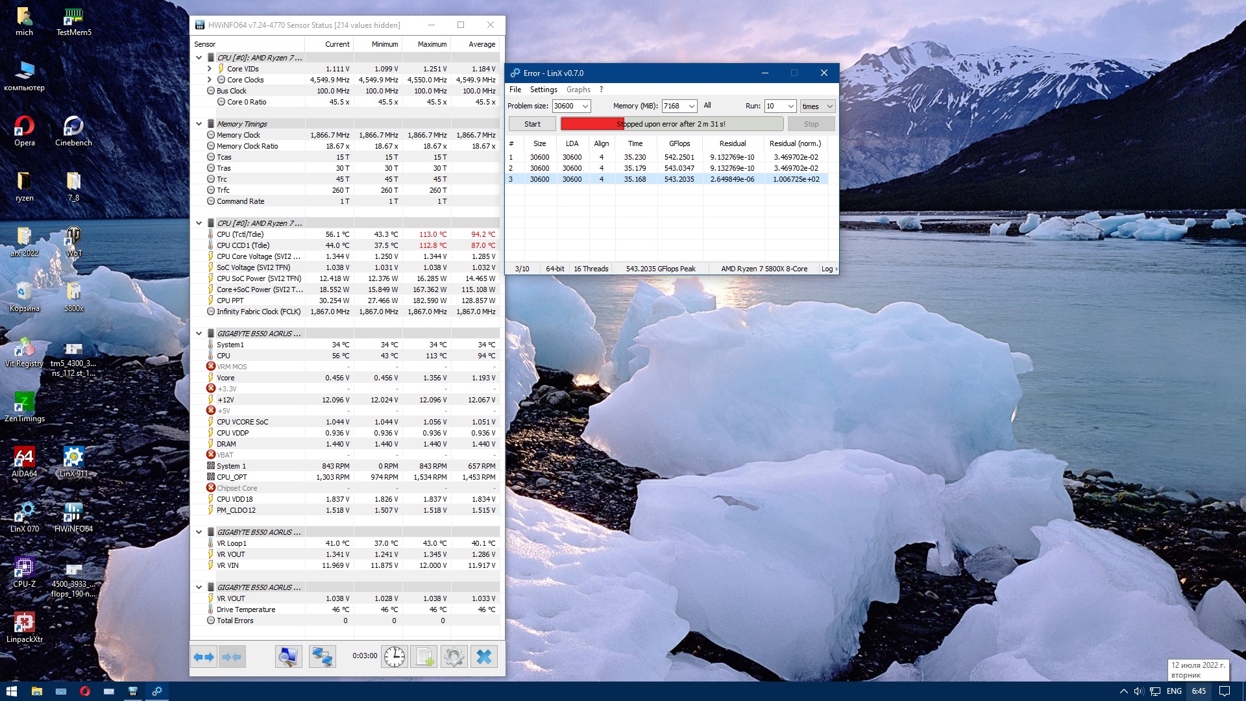Open the LinX 911 desktop shortcut
The image size is (1246, 701).
[73, 461]
